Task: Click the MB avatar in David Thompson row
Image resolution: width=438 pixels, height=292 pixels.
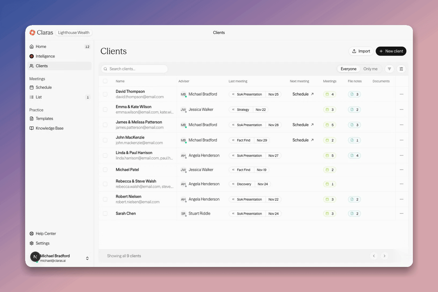Action: pyautogui.click(x=183, y=94)
